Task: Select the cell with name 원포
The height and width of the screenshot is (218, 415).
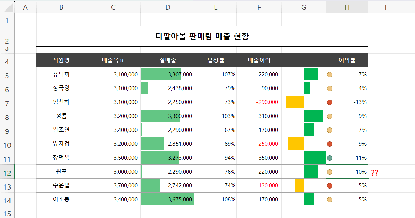Action: (x=61, y=172)
